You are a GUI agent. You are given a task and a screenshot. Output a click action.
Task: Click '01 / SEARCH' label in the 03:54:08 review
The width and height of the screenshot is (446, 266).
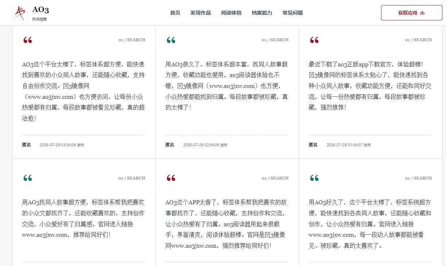click(132, 40)
